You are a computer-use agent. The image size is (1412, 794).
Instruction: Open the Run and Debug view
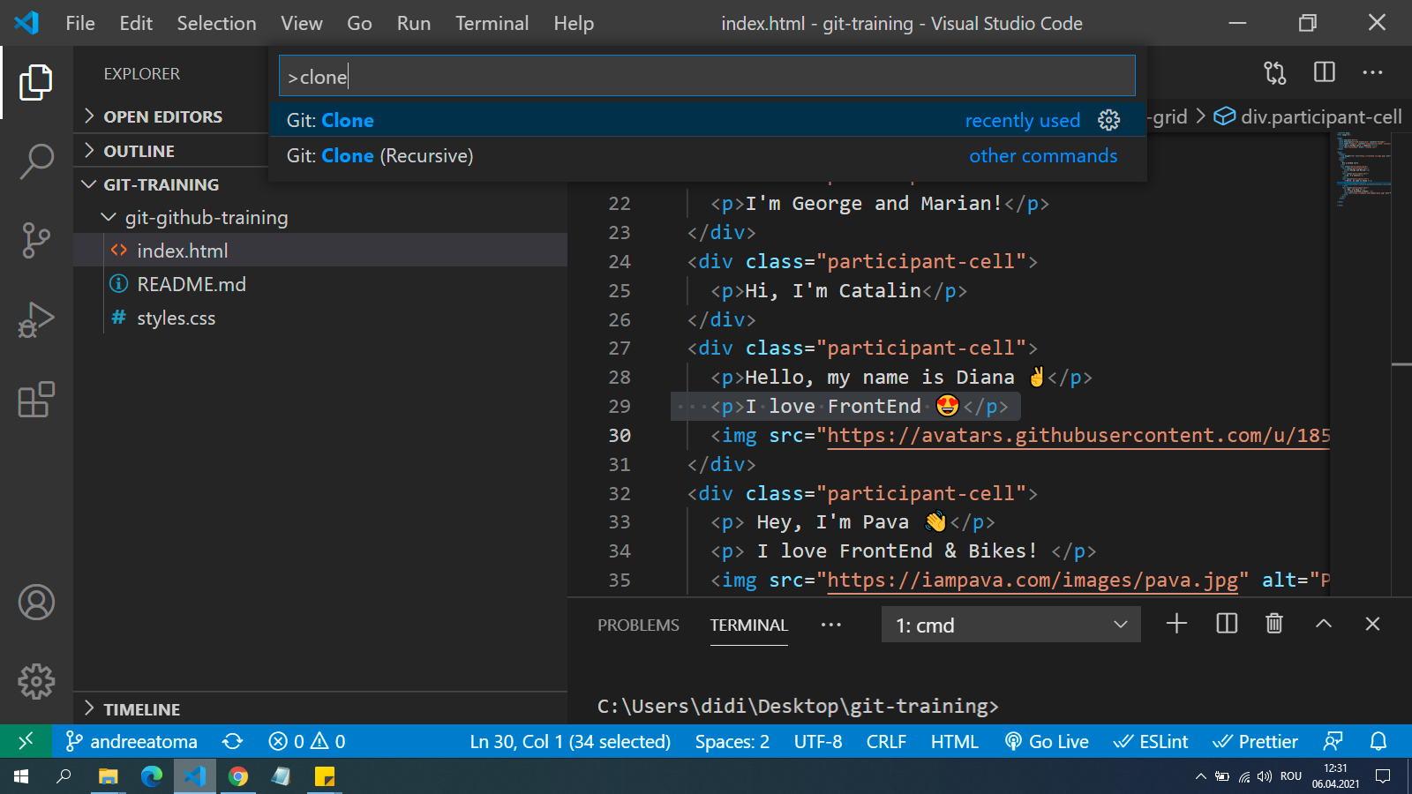point(36,319)
